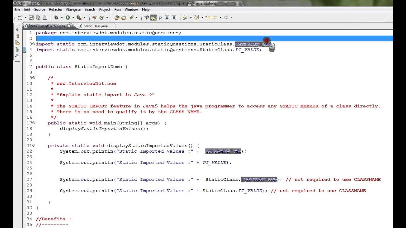Open the Source menu

tap(40, 9)
